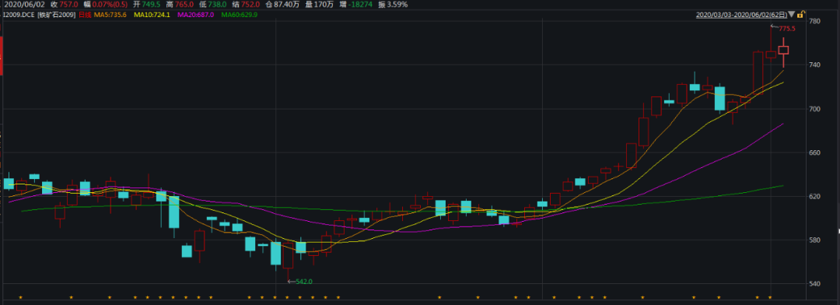Click the red vertical tab on left edge
This screenshot has width=840, height=305.
[2, 56]
